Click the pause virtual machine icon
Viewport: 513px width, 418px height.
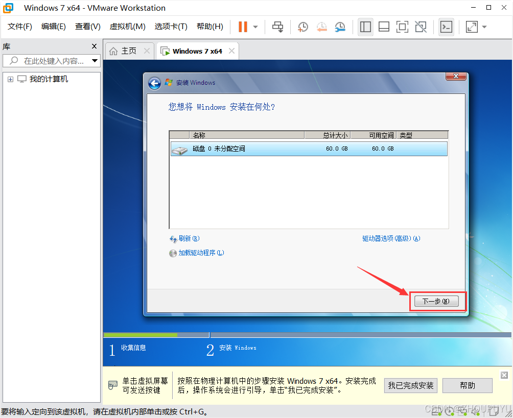[243, 27]
